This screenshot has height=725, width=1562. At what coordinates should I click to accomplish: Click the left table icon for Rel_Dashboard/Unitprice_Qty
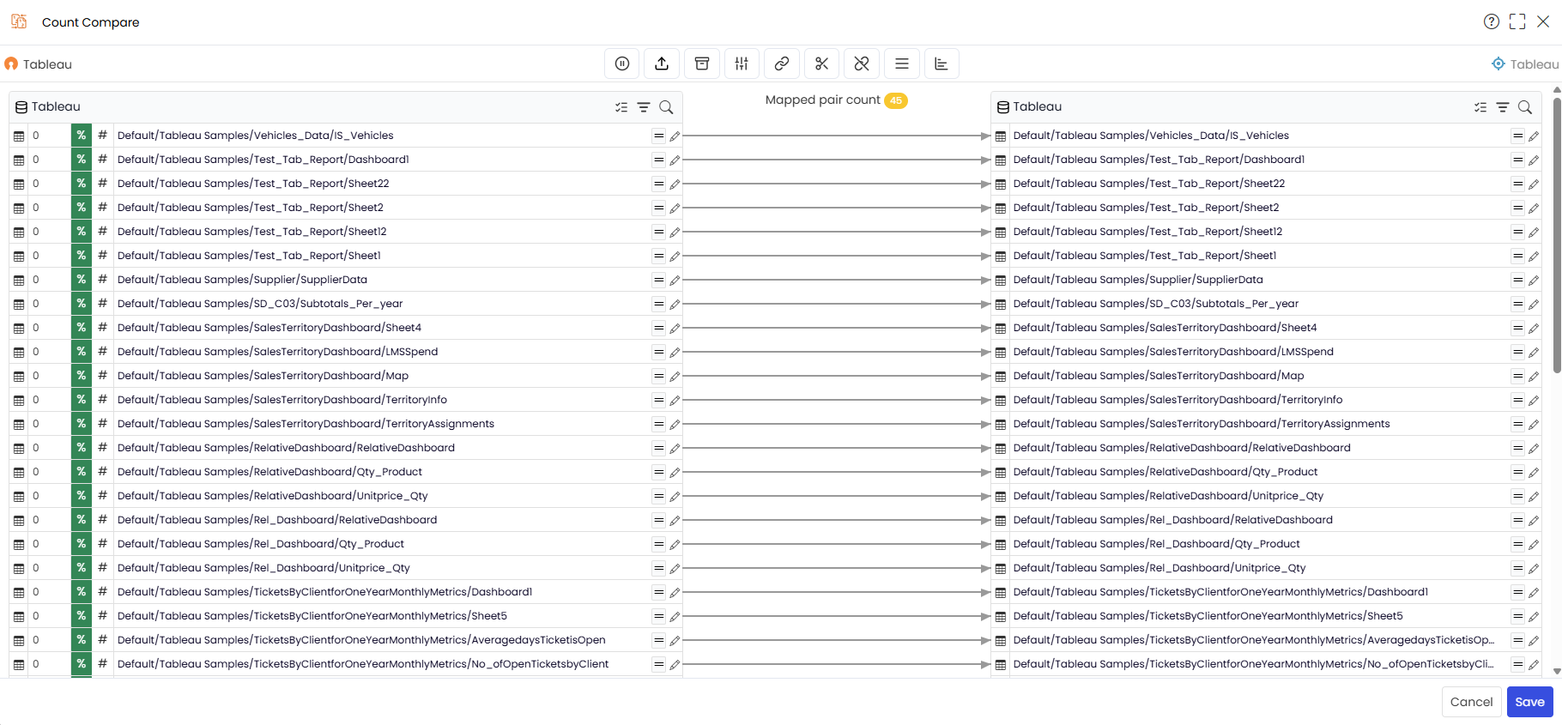coord(19,568)
